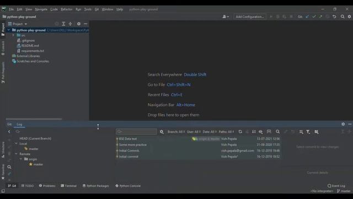Expand the src folder
353x199 pixels.
(x=13, y=35)
